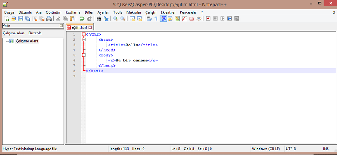Close the Proje panel with its X

click(x=61, y=26)
